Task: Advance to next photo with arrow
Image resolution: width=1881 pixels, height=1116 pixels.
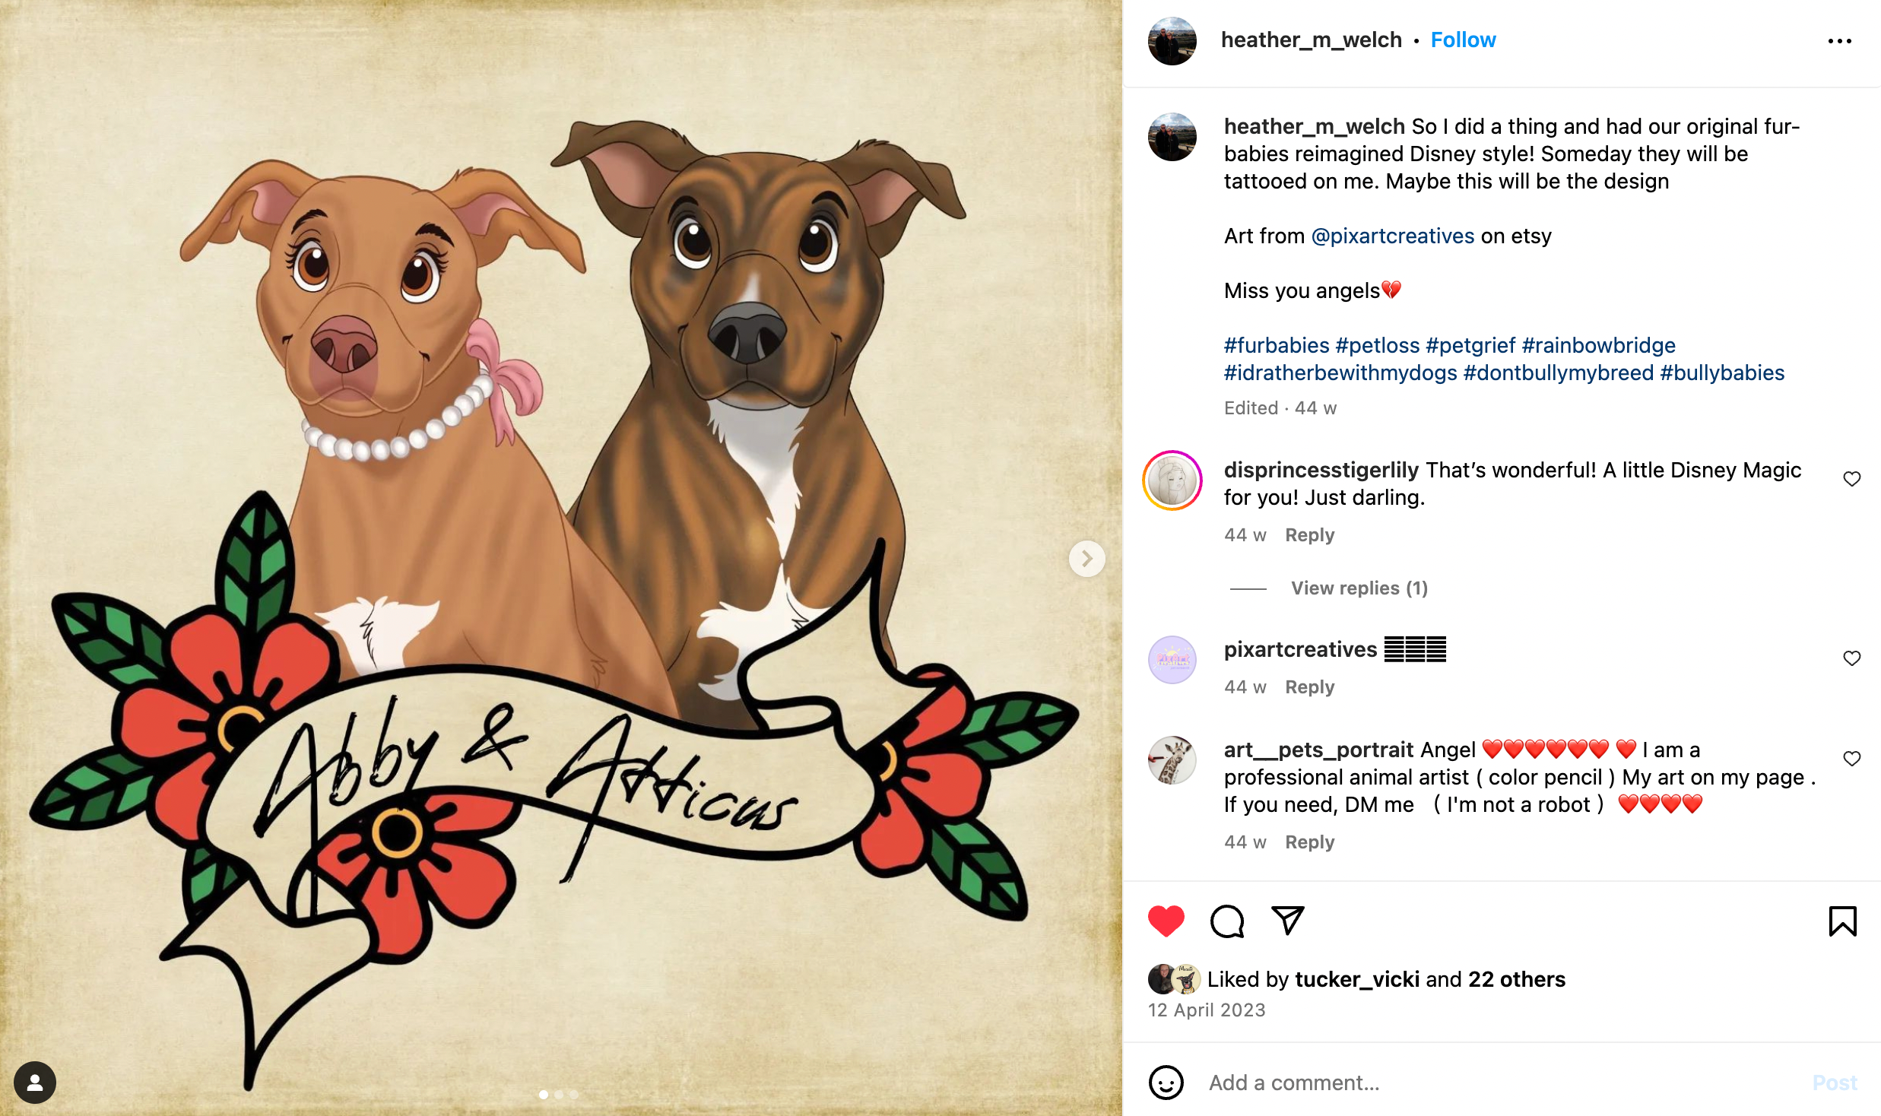Action: click(x=1086, y=559)
